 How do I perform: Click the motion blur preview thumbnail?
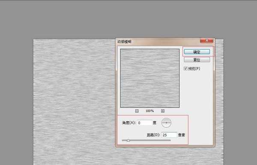150,78
